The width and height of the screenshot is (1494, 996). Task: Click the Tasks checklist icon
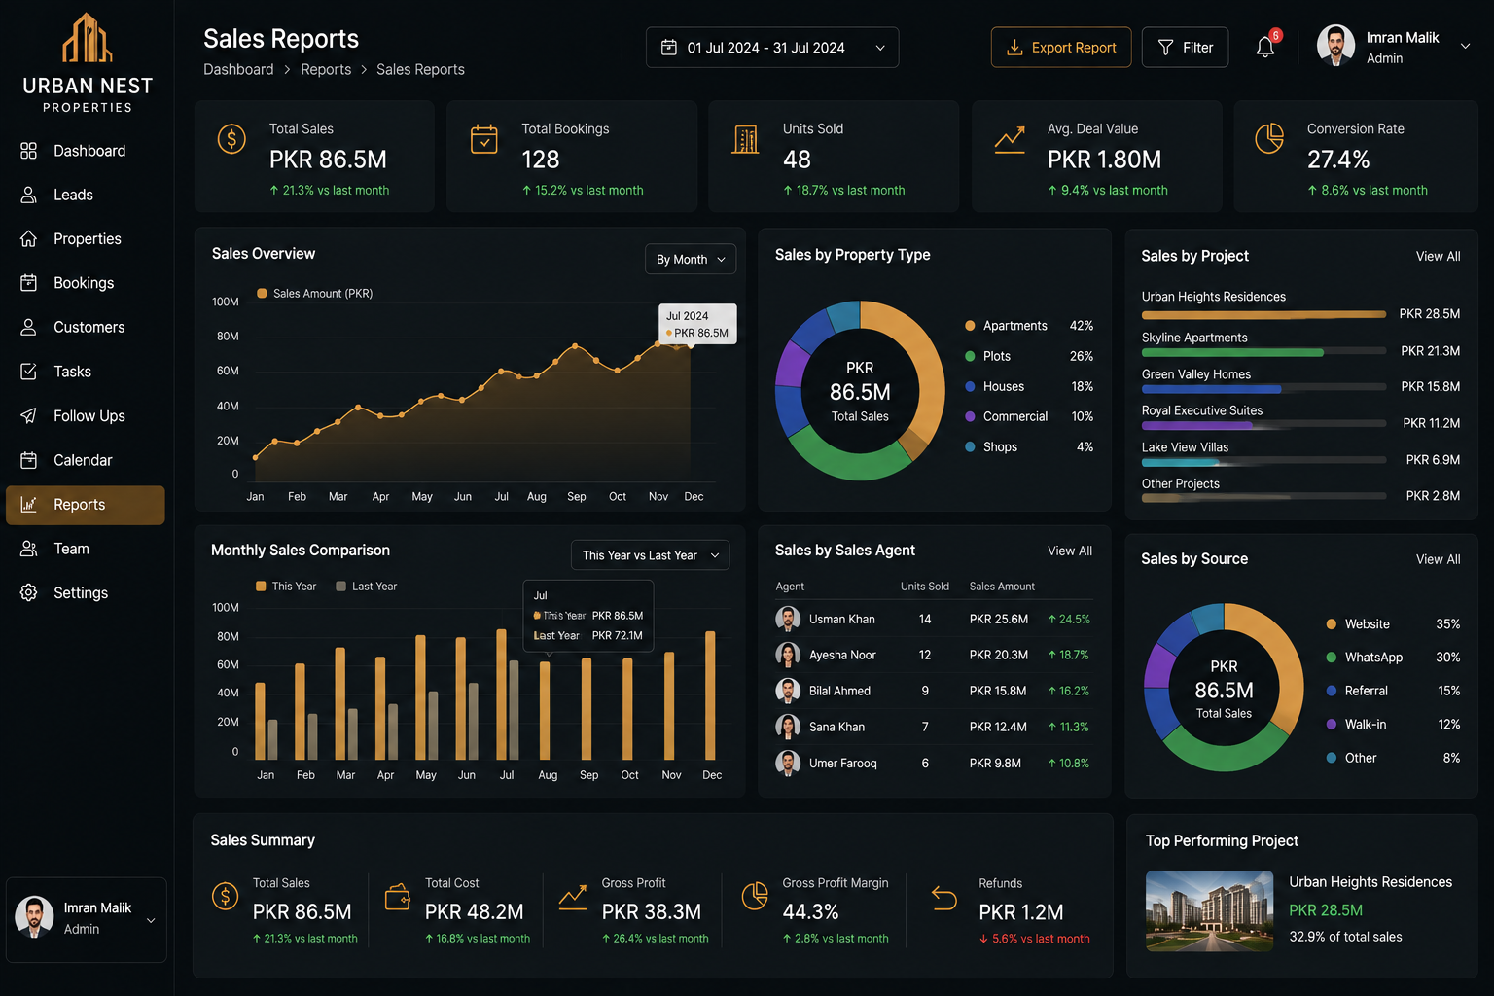(29, 372)
